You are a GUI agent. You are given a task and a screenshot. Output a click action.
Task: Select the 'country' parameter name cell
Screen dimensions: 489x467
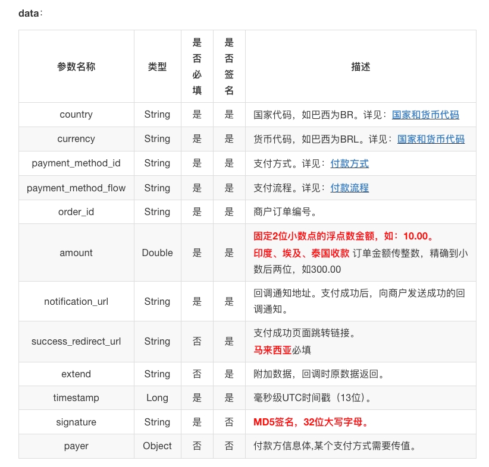click(76, 114)
